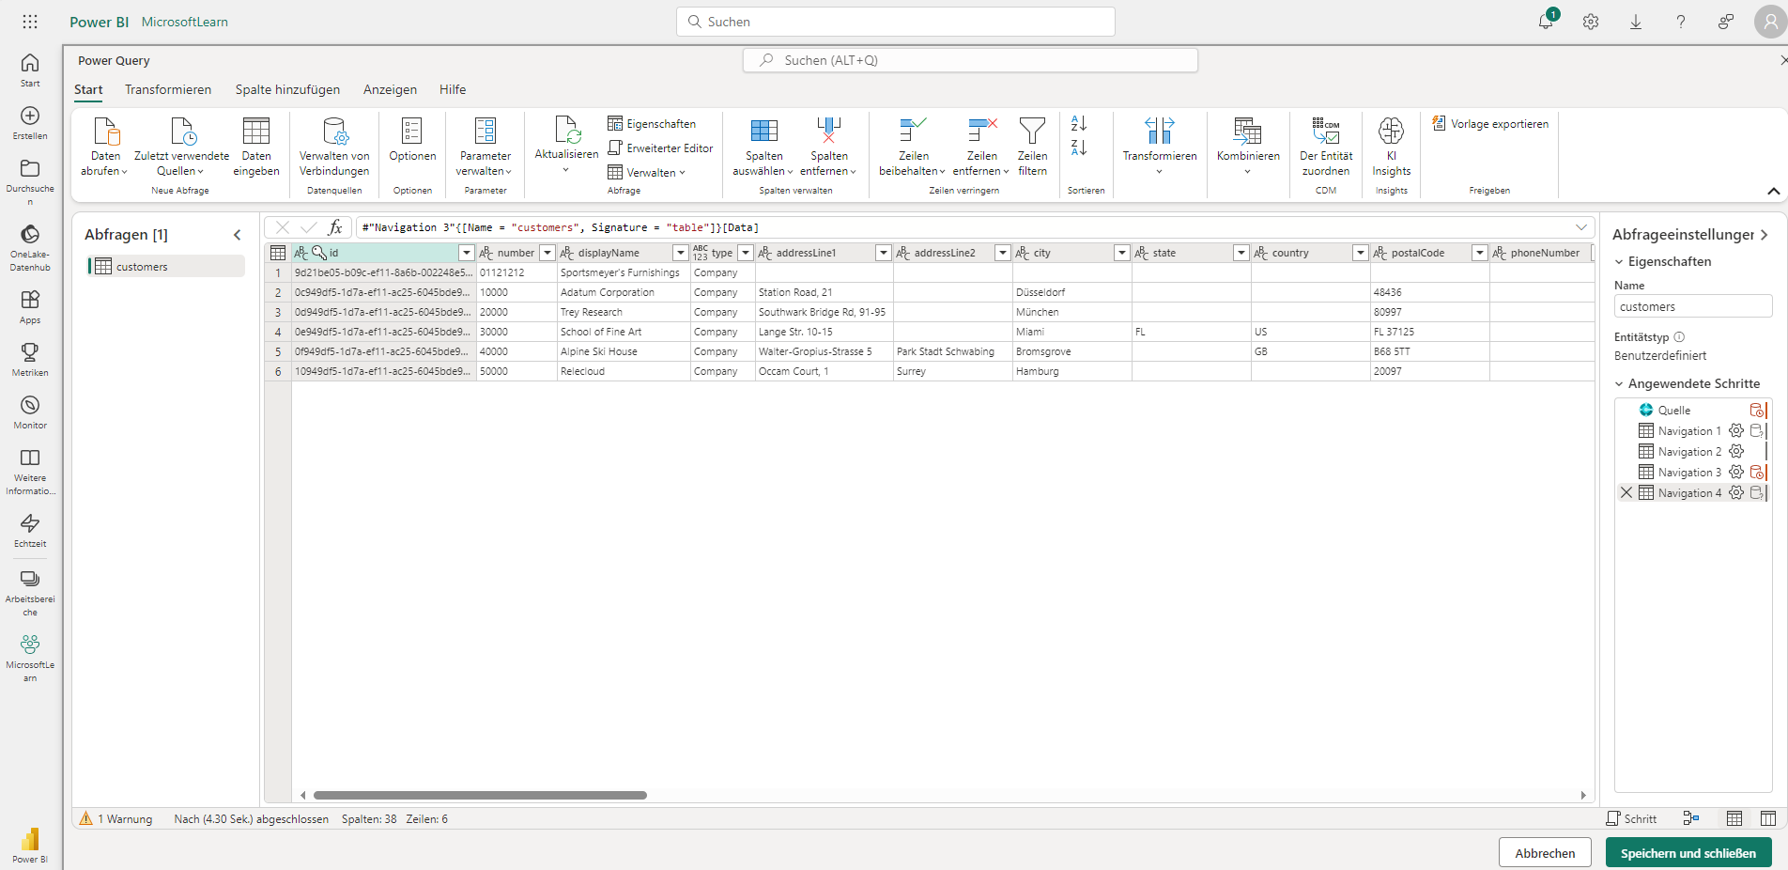Select the Navigation 2 step
The width and height of the screenshot is (1788, 870).
[1688, 452]
